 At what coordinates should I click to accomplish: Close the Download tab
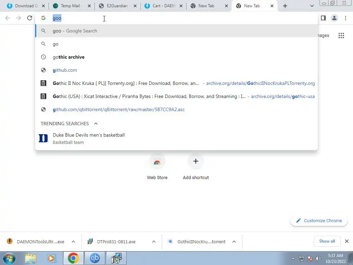[x=43, y=6]
